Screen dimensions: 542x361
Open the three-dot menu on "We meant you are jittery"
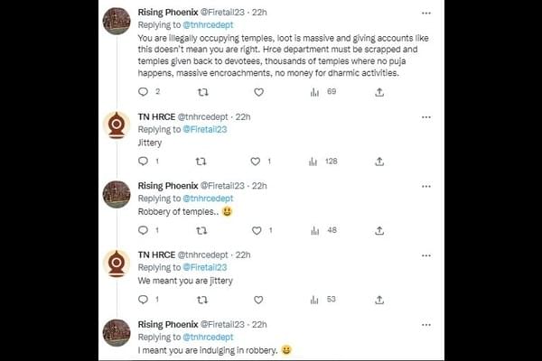click(x=426, y=255)
